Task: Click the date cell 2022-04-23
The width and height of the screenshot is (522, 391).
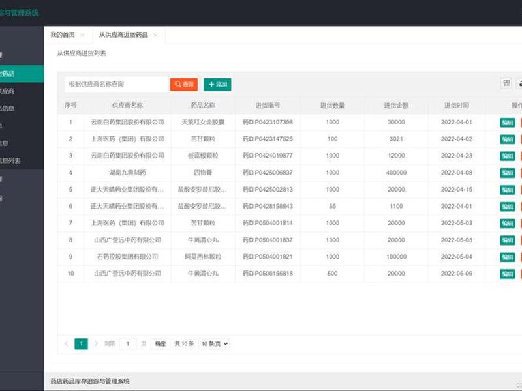Action: point(456,156)
